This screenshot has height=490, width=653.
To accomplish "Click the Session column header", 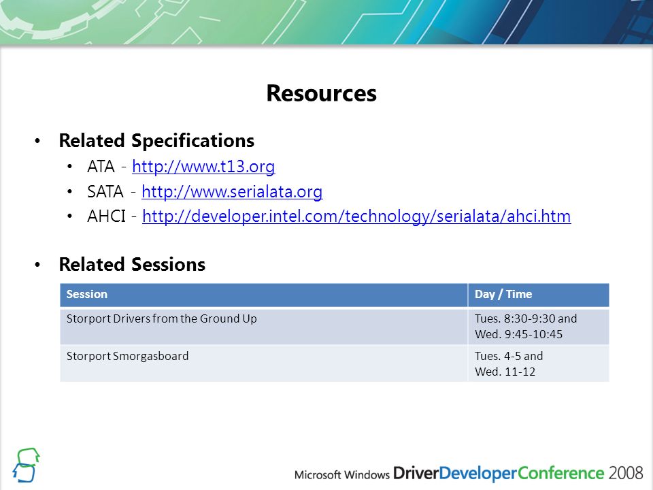I will tap(264, 295).
